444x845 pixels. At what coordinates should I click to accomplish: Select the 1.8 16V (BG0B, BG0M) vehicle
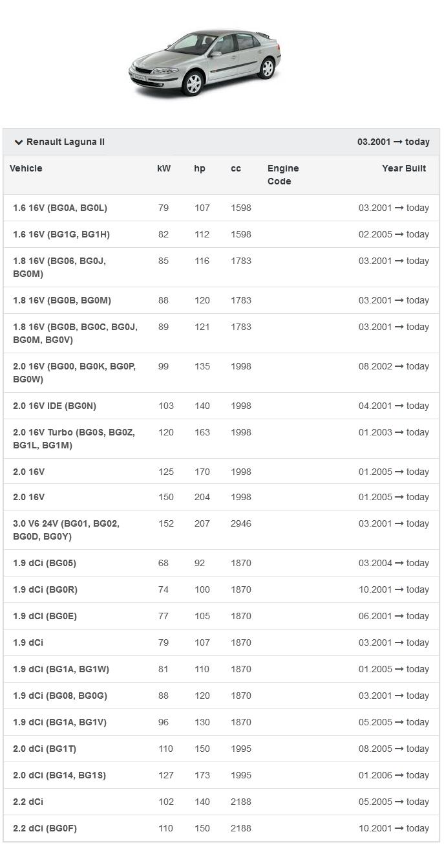click(x=62, y=300)
